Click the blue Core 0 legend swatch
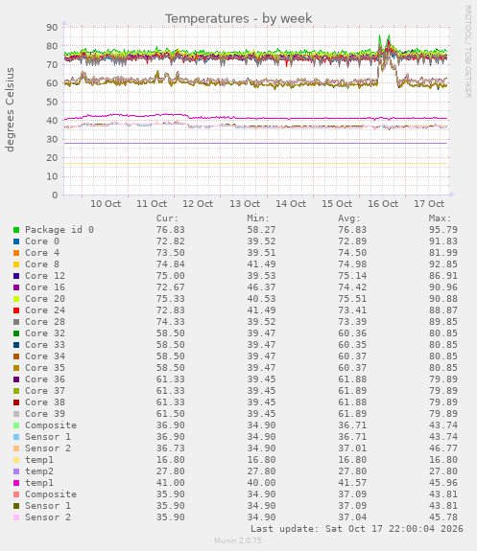The image size is (477, 551). point(16,241)
